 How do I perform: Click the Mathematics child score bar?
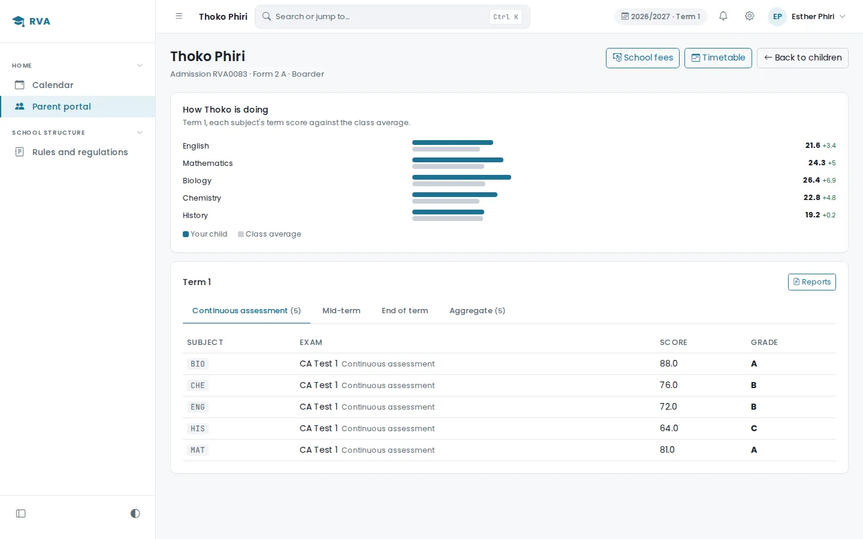coord(458,160)
